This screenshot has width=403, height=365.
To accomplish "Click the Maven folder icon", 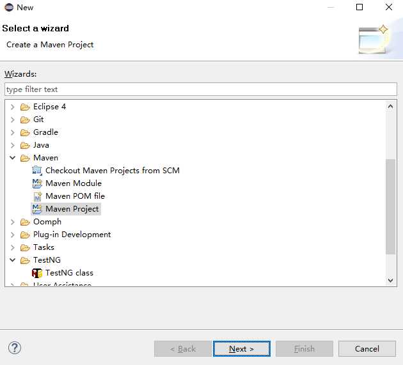I will click(25, 158).
